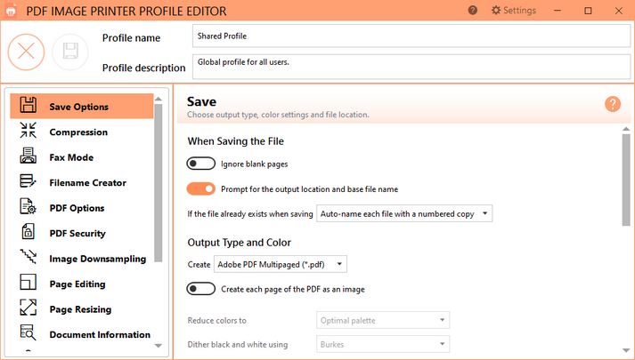
Task: Click the main panel scroll up arrow
Action: point(626,129)
